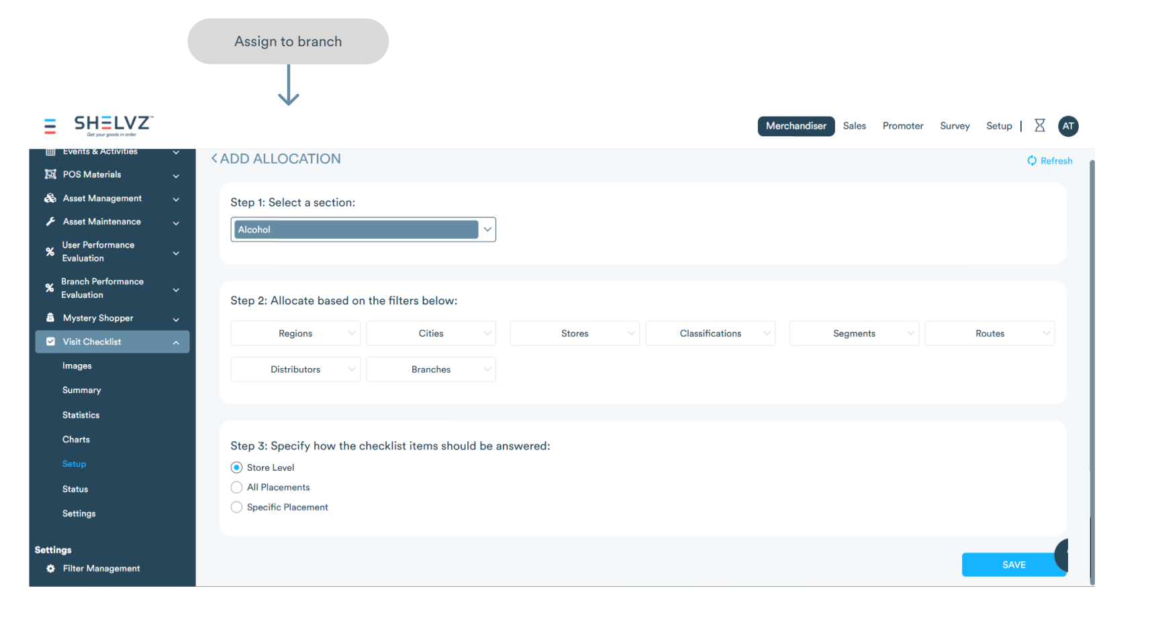This screenshot has width=1152, height=617.
Task: Click the page vertical scrollbar
Action: tap(1092, 335)
